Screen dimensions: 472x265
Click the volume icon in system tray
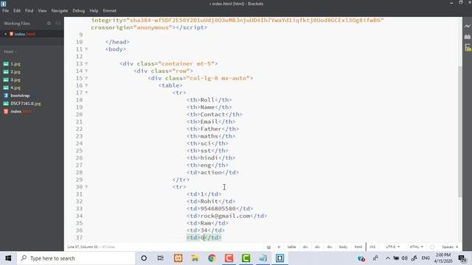pos(405,258)
